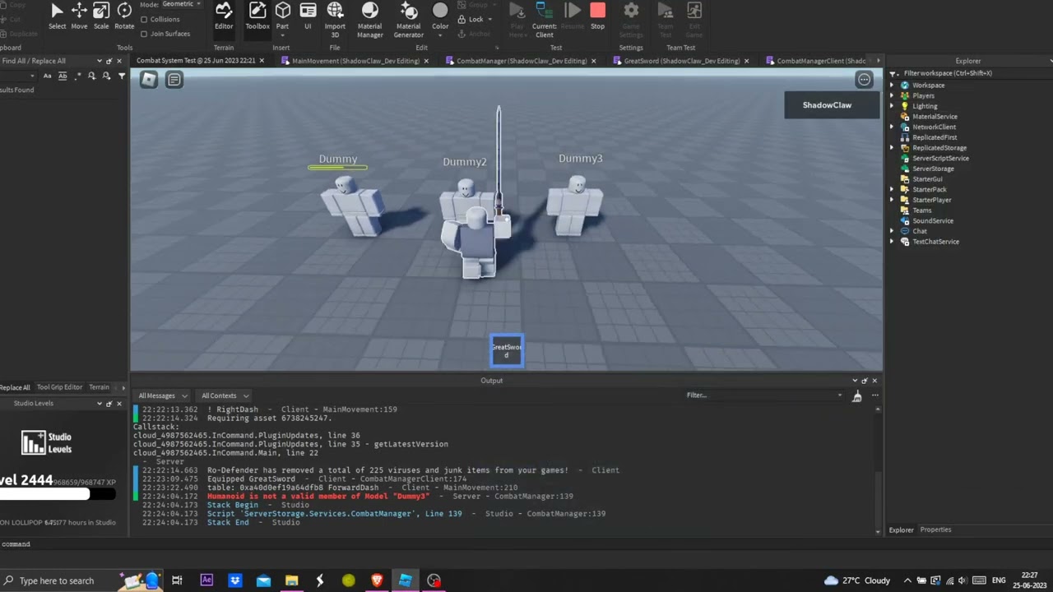Switch to CombatManagerClient script tab

click(x=820, y=61)
